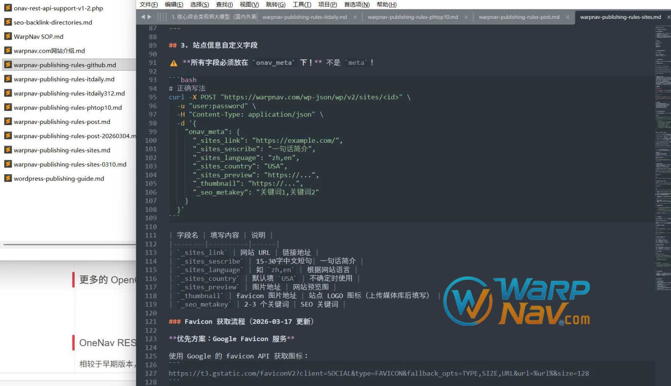Switch to the warpnav-publishing-rules-post.md tab
The image size is (671, 386).
coord(519,17)
